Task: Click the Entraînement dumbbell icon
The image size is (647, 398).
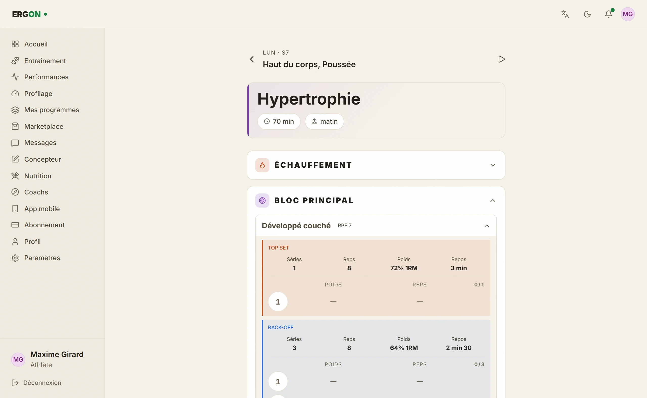Action: tap(15, 61)
